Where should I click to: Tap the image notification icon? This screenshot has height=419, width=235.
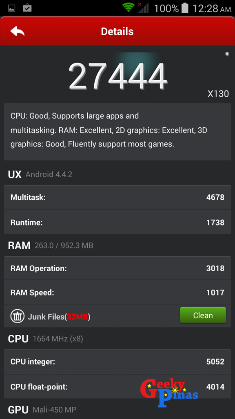pos(12,8)
